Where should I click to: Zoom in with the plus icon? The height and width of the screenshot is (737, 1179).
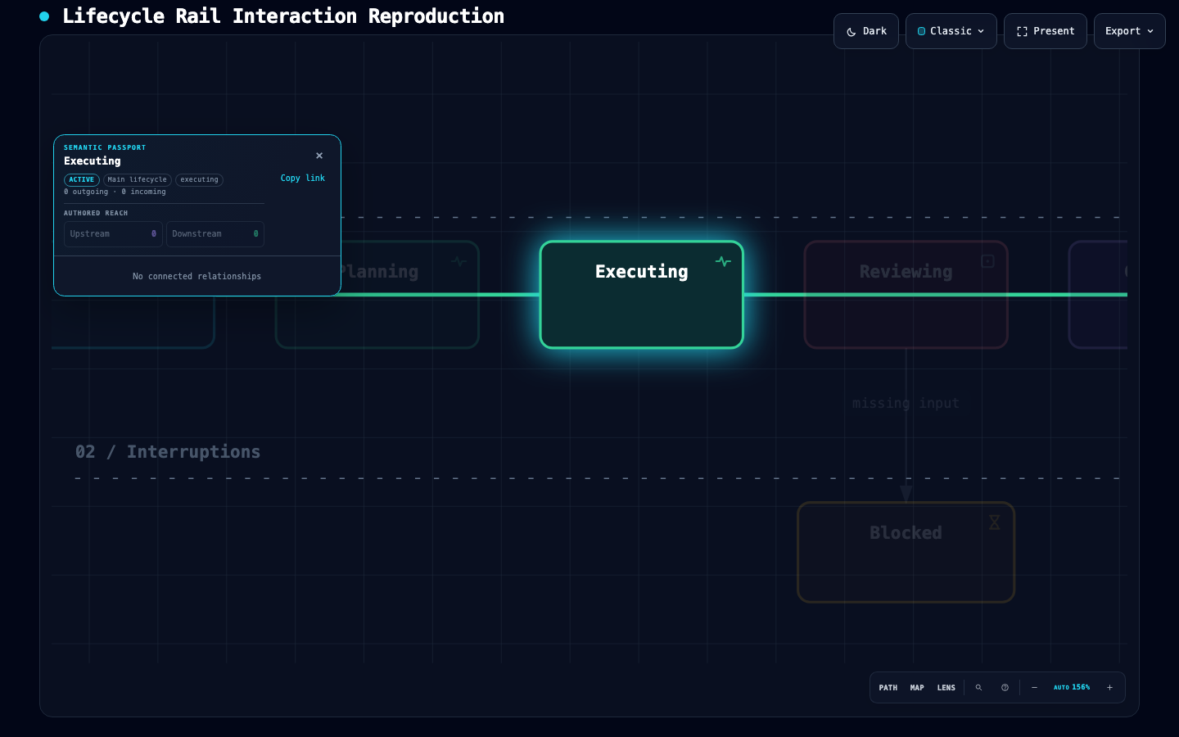click(x=1109, y=688)
